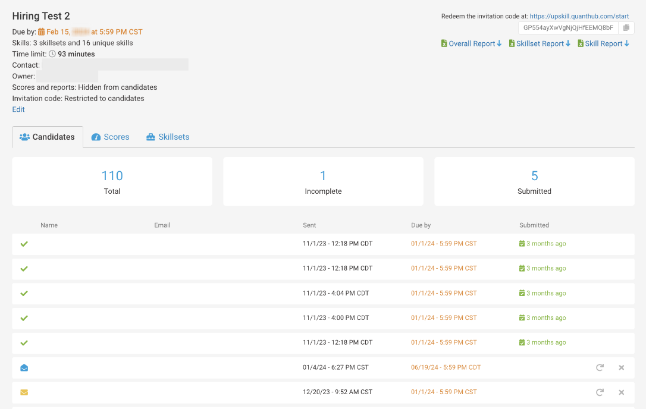Click the Feb 15 due date text

[95, 32]
